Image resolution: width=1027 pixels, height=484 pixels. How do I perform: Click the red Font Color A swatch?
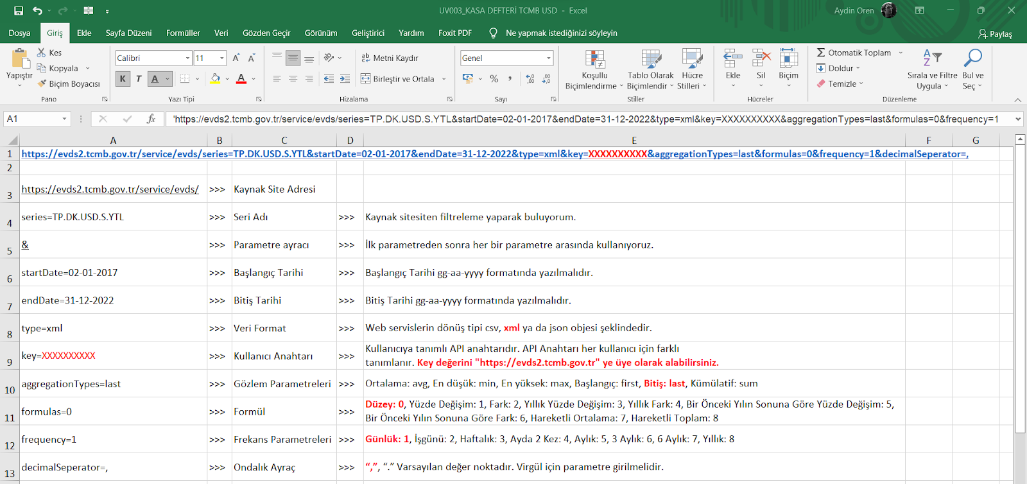241,78
